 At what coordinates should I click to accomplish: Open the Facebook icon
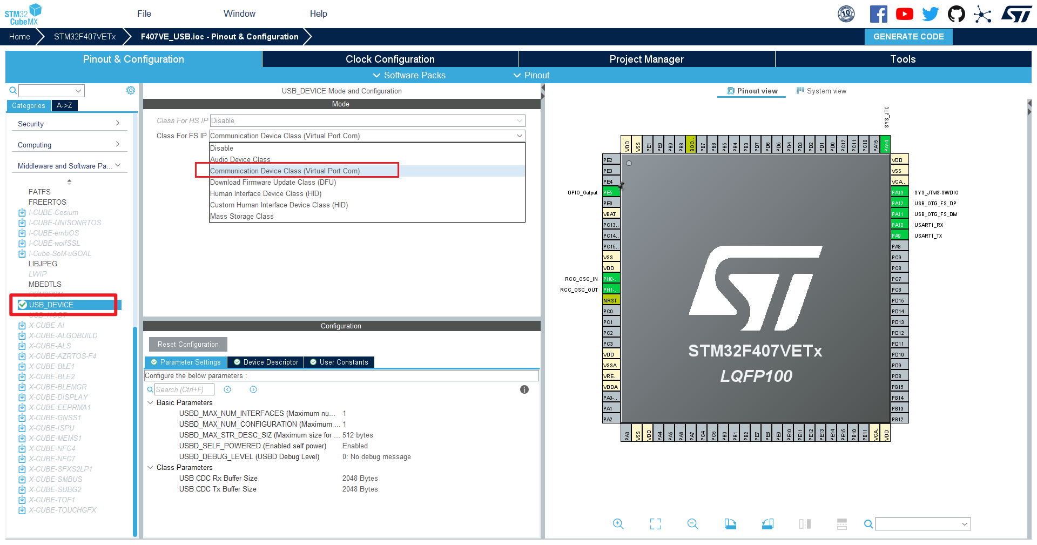(x=878, y=14)
